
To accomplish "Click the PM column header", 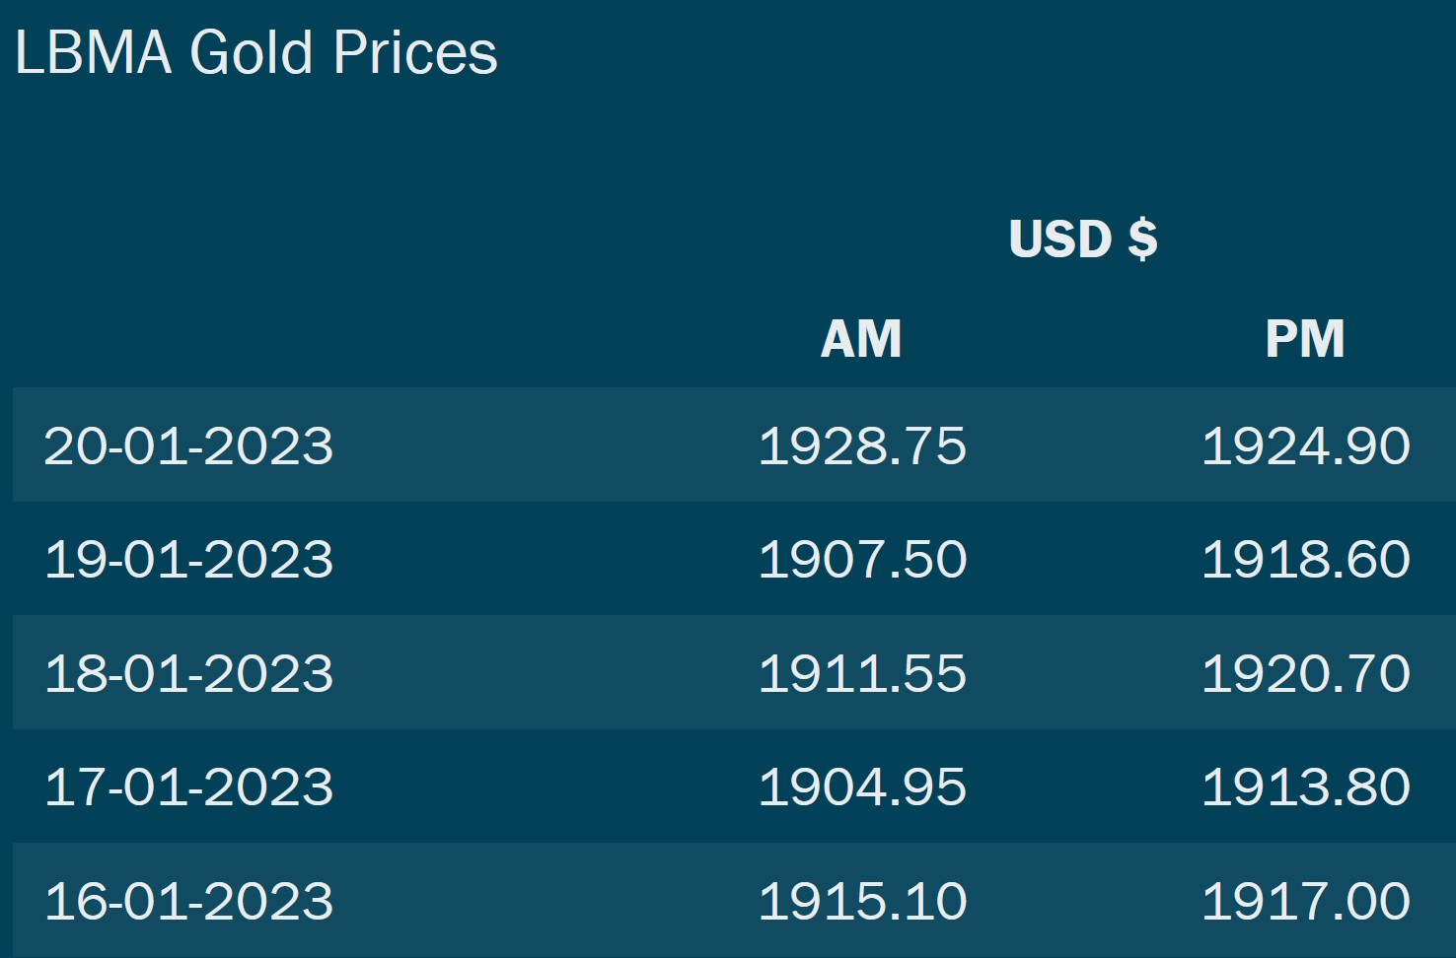I will (x=1305, y=339).
